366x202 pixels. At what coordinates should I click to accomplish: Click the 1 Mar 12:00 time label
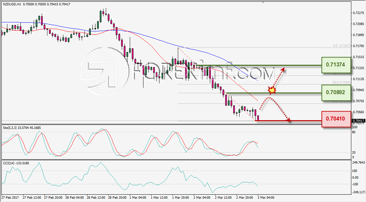tap(159, 198)
